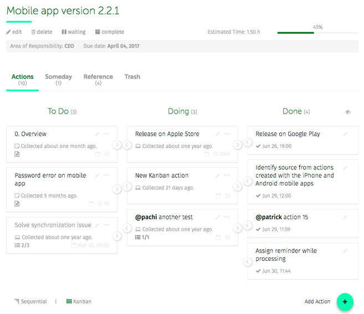This screenshot has width=364, height=314.
Task: Click calendar icon on 'New Kanban action'
Action: (218, 195)
